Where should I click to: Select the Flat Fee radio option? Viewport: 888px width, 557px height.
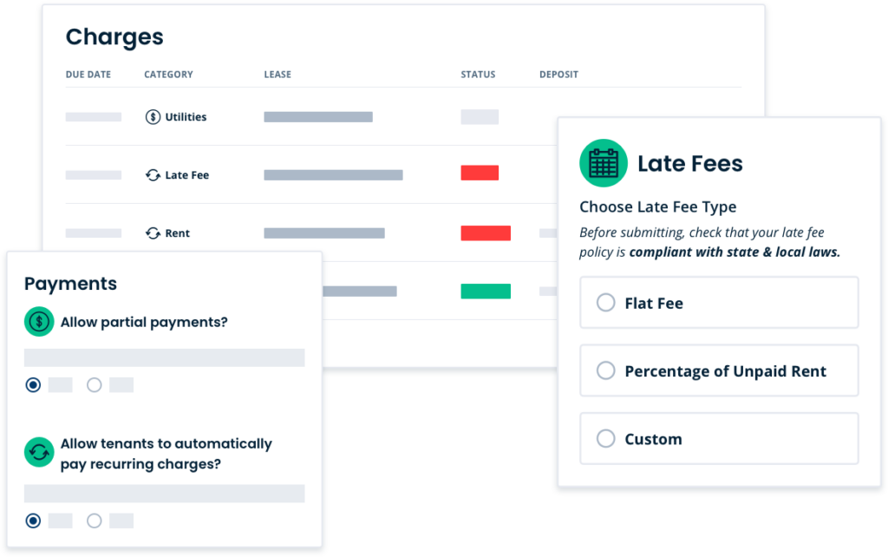pyautogui.click(x=719, y=303)
